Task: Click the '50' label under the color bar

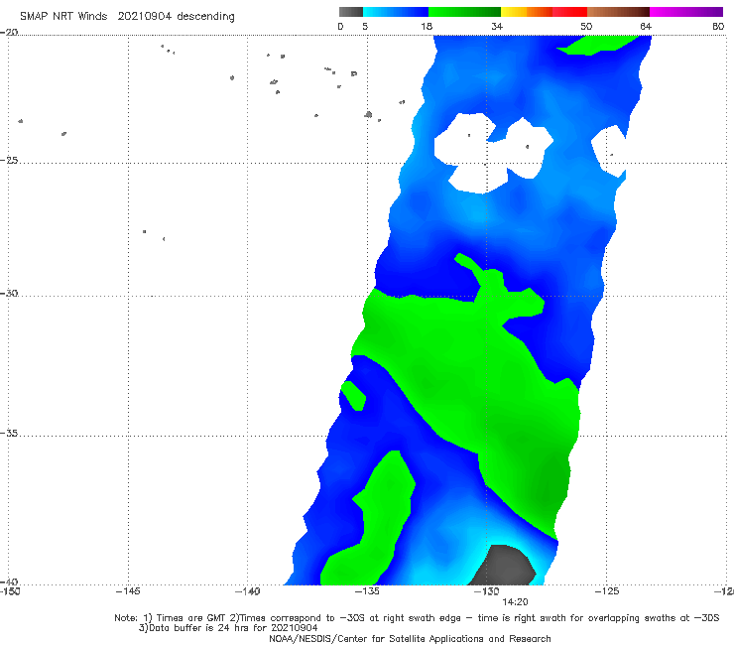Action: [586, 26]
